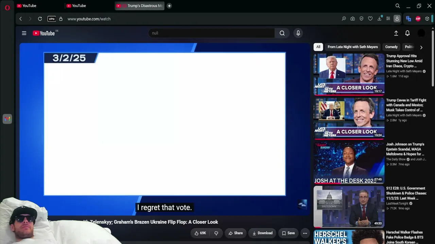Select the "Trump's Disastrous Me" tab
435x244 pixels.
pos(139,6)
